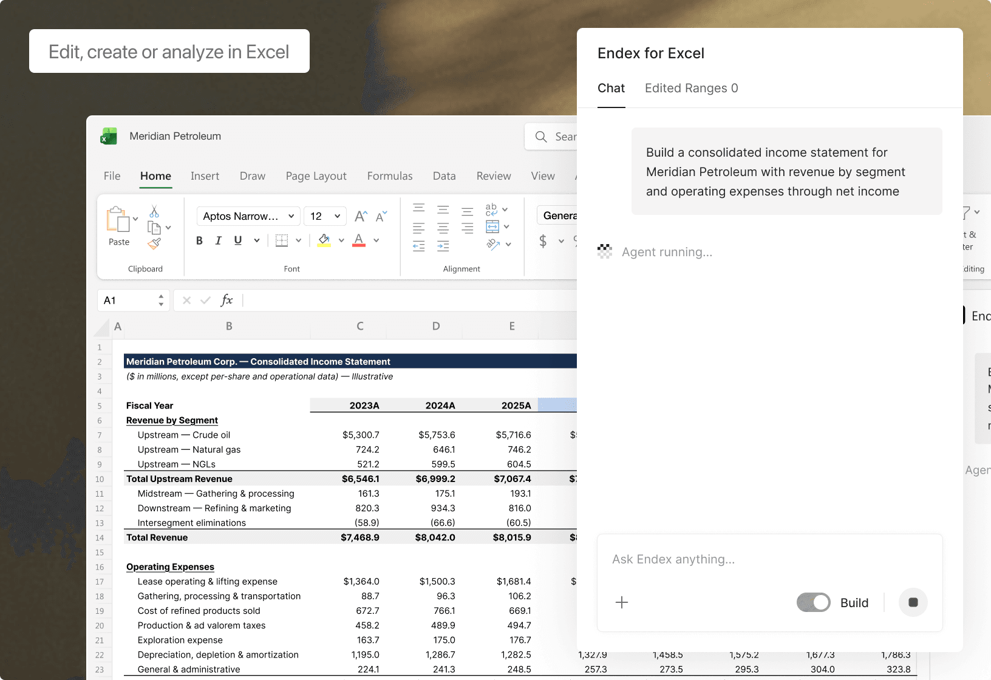
Task: Open the View ribbon tab
Action: (x=543, y=176)
